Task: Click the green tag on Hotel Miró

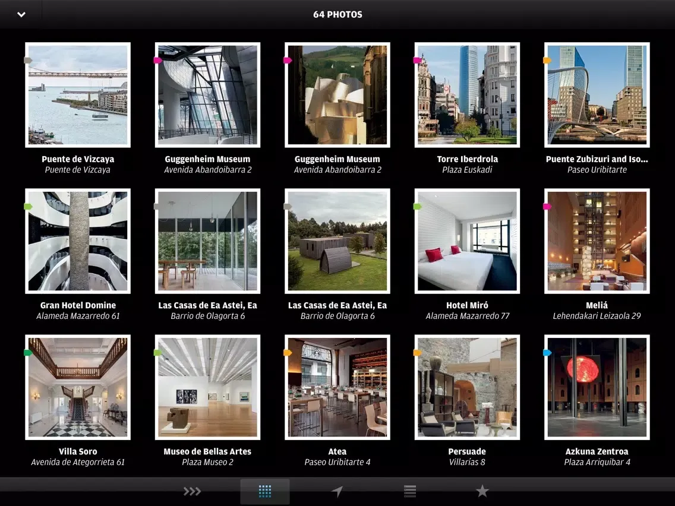Action: [418, 207]
